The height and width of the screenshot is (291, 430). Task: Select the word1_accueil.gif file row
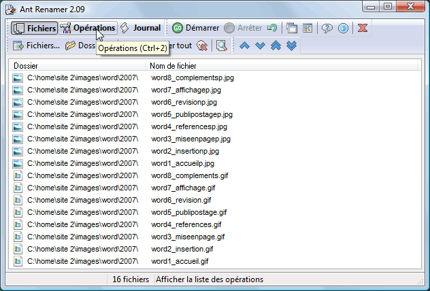tap(180, 261)
